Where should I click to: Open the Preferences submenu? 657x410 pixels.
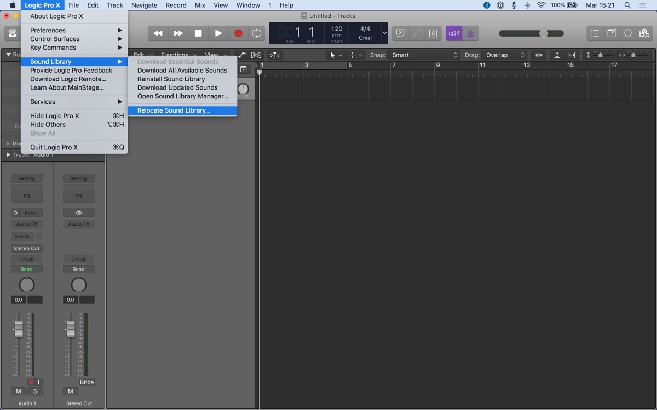[48, 30]
